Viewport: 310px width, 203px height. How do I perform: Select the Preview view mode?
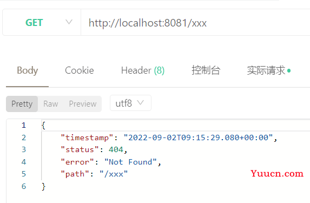(83, 104)
